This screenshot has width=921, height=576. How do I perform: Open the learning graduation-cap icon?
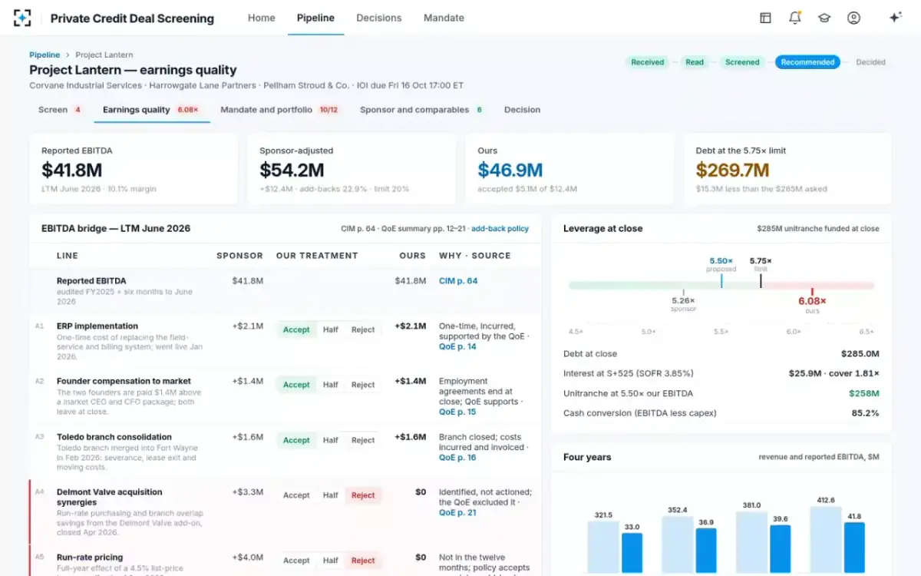click(x=824, y=18)
